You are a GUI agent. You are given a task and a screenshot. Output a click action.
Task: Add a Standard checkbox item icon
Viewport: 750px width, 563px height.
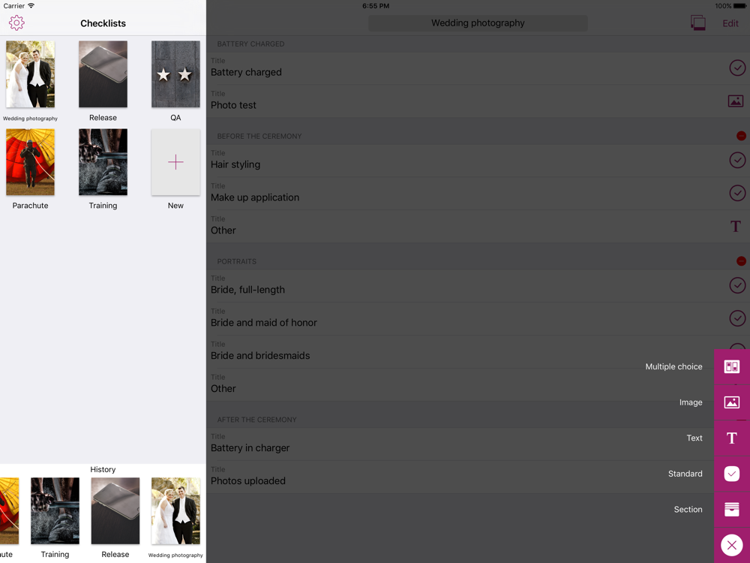pyautogui.click(x=732, y=474)
